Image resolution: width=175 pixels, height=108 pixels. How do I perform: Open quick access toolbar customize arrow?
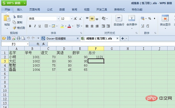(38, 38)
